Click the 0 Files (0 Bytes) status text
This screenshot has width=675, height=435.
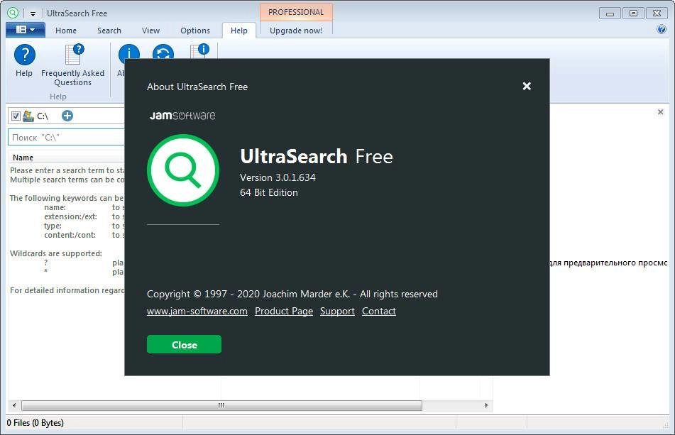[x=35, y=422]
